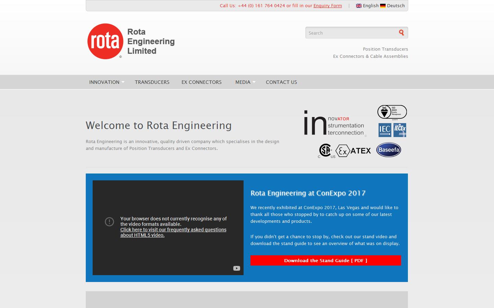Open the Enquiry Form link
Image resolution: width=494 pixels, height=308 pixels.
coord(328,6)
